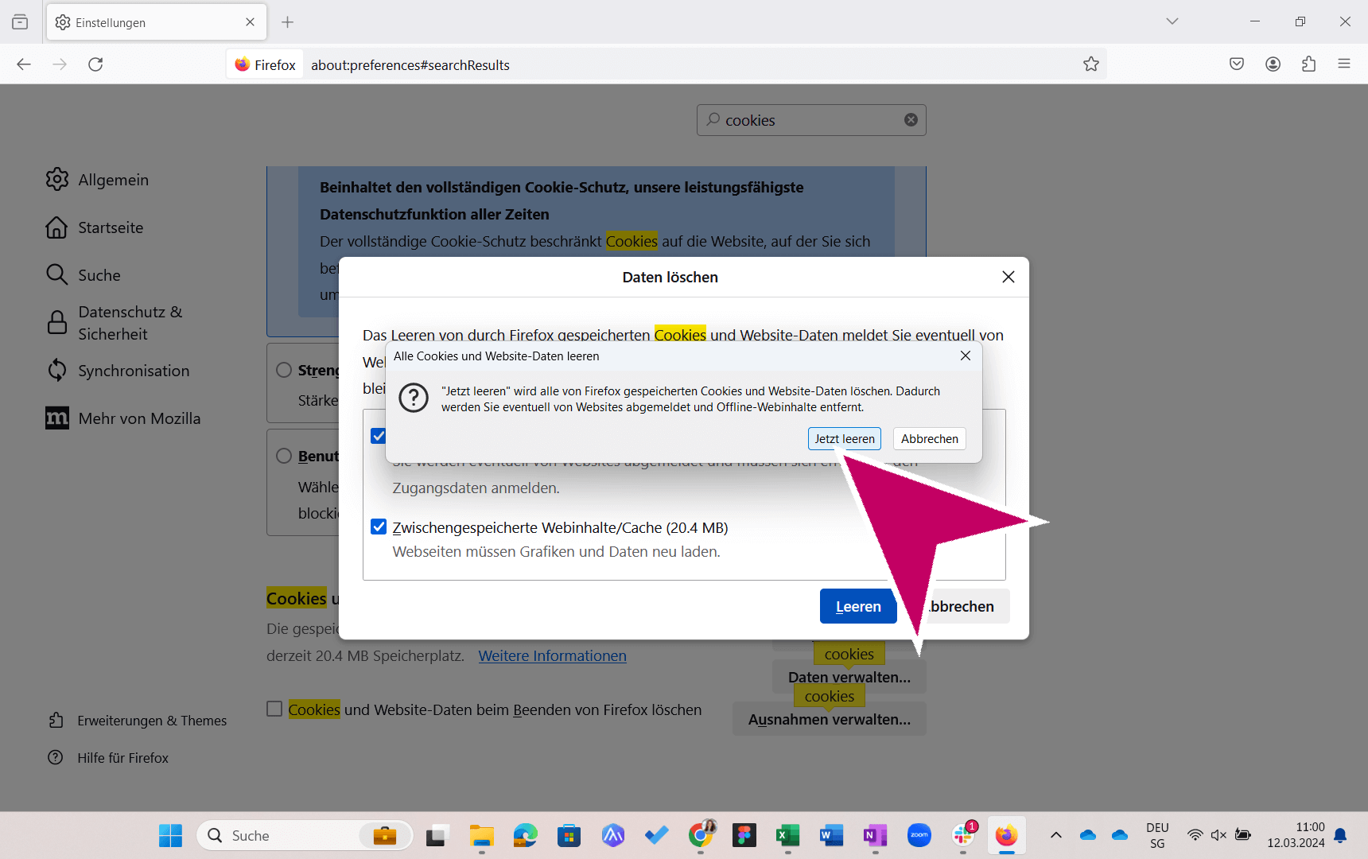Toggle the Cookies und Website-Daten checkbox in the Daten löschen dialog

click(379, 436)
